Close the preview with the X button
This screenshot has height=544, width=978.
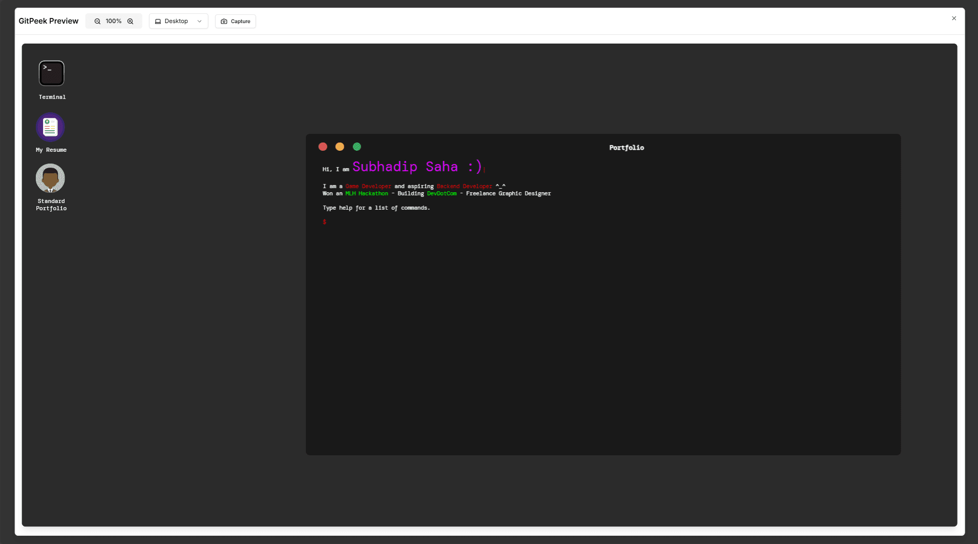(953, 18)
